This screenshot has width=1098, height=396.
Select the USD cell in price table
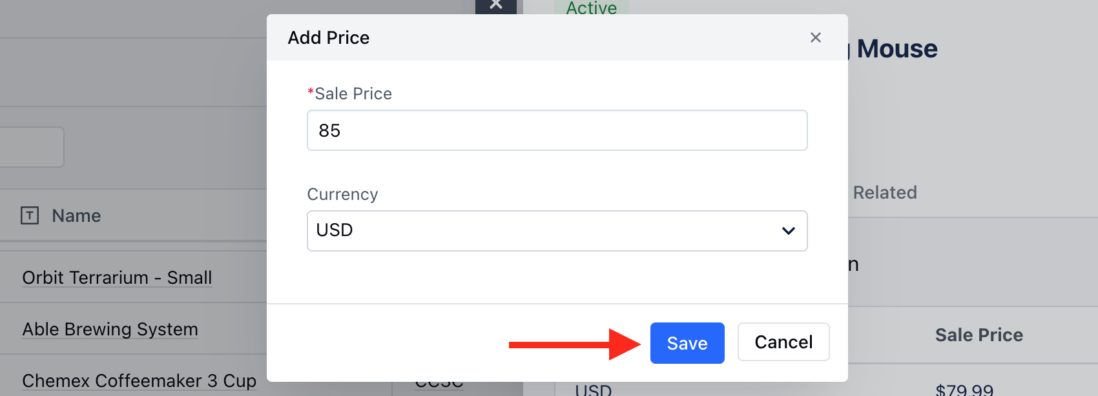click(x=593, y=390)
